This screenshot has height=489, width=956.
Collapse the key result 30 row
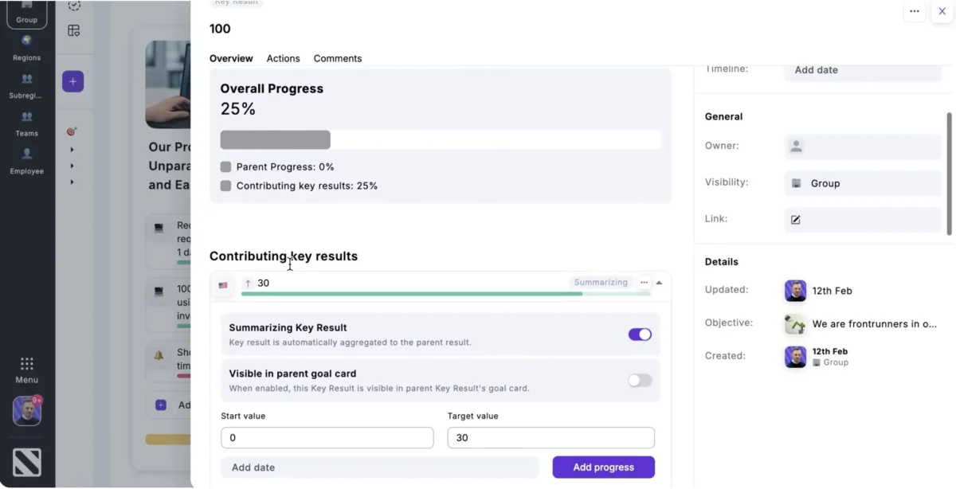point(659,283)
